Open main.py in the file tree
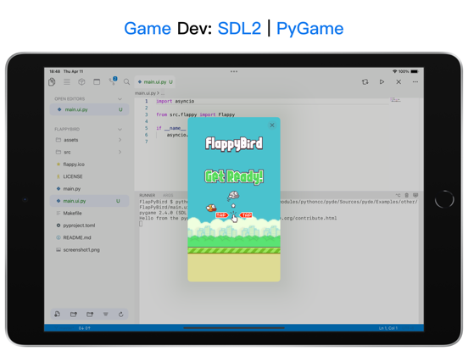 (x=89, y=188)
